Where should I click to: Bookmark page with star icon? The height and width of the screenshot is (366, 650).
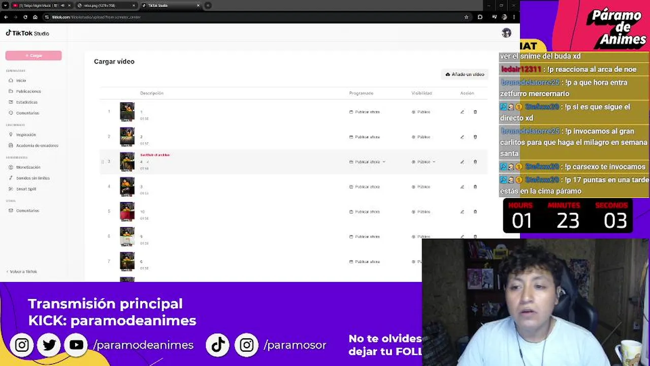pos(466,17)
